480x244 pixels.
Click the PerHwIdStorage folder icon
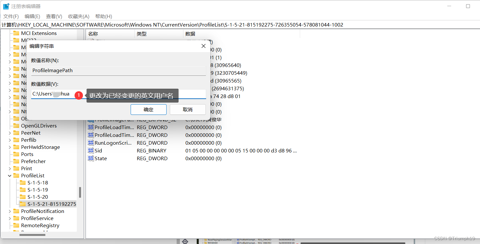(x=16, y=147)
